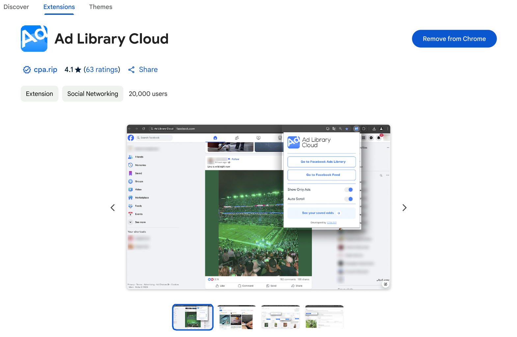The image size is (517, 337).
Task: Select the fourth screenshot thumbnail
Action: tap(324, 317)
